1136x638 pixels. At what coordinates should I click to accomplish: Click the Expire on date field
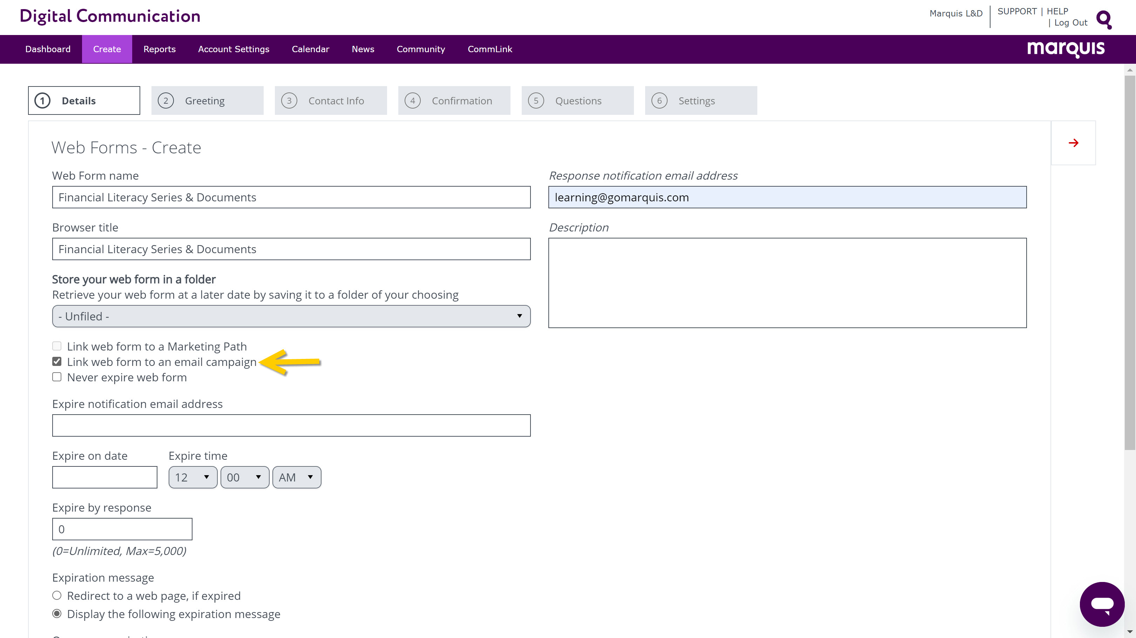(x=104, y=477)
